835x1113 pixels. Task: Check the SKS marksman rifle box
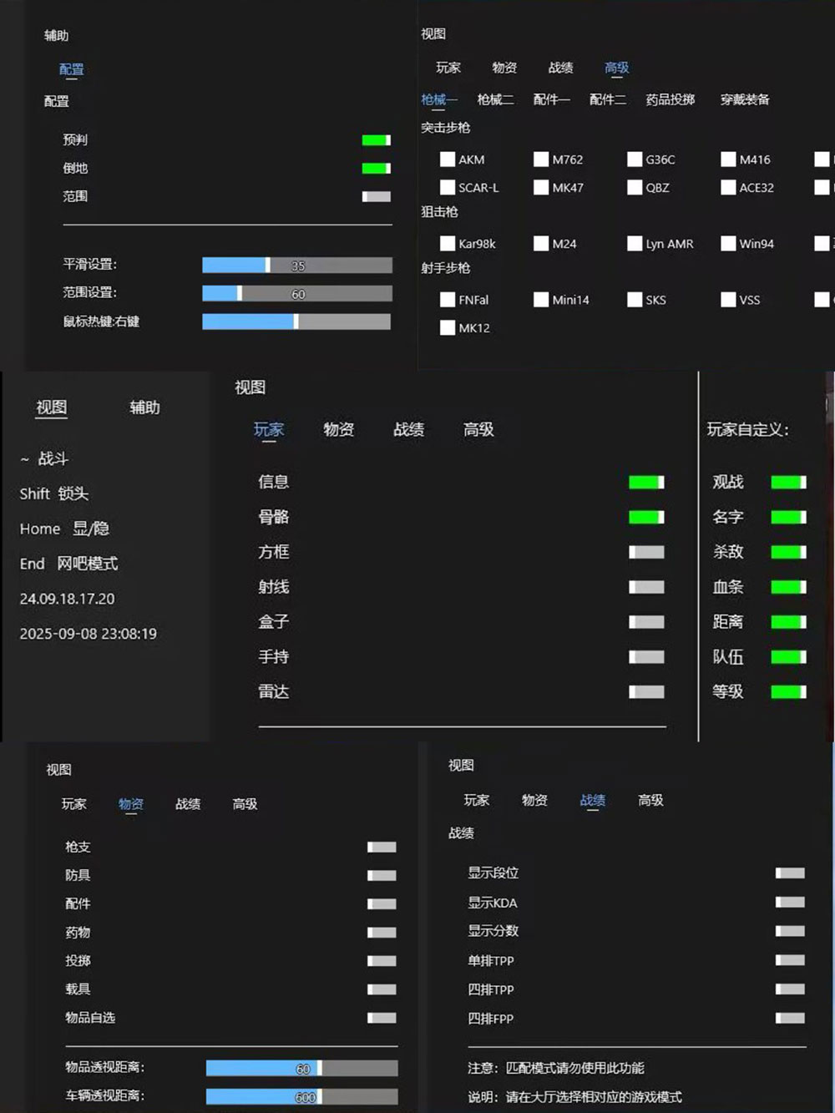tap(635, 300)
